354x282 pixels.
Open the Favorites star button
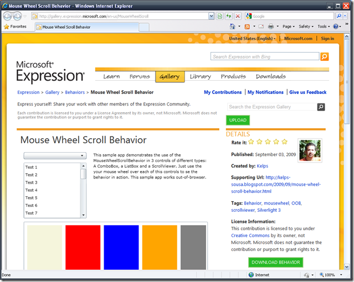[15, 27]
